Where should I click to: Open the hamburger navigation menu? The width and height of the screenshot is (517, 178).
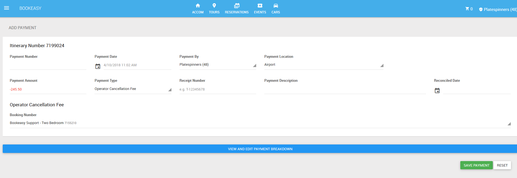point(7,8)
